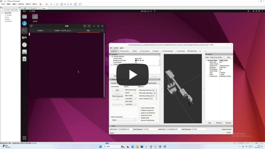The width and height of the screenshot is (265, 149).
Task: Click the Background Color black swatch
Action: click(136, 60)
